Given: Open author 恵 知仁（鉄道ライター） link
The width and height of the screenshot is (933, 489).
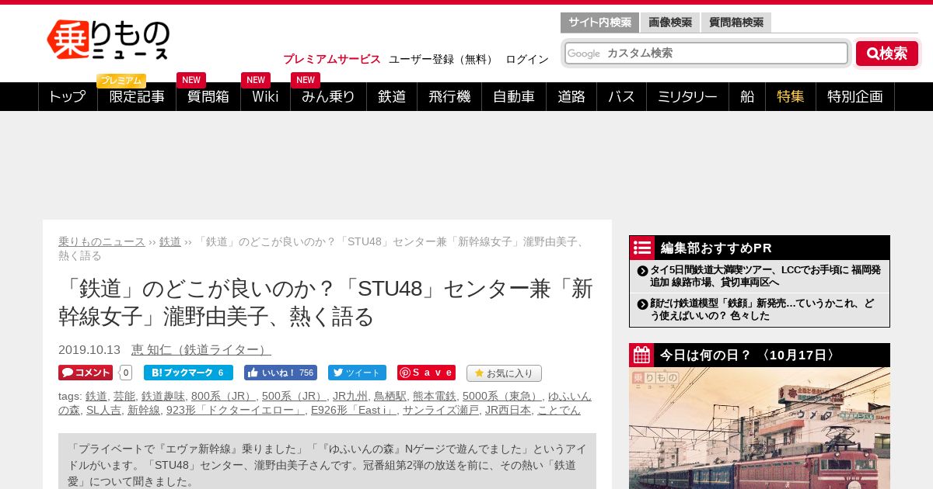Looking at the screenshot, I should click(201, 350).
